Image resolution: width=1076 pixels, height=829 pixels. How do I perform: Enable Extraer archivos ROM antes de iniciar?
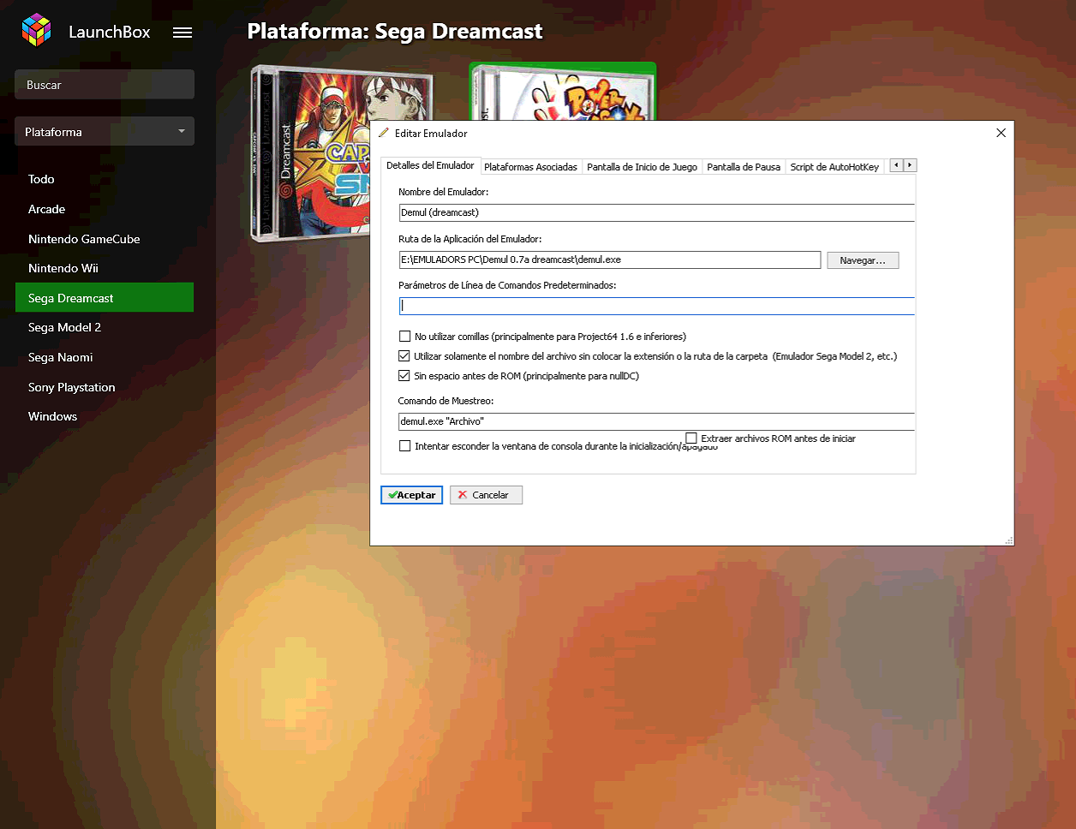coord(691,438)
